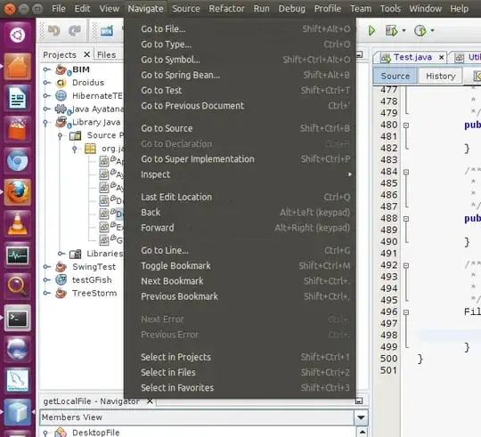This screenshot has height=437, width=481.
Task: Expand the BIM project node
Action: click(46, 69)
